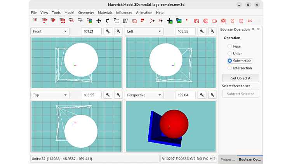This screenshot has height=164, width=292.
Task: Open the Geometry menu
Action: [86, 12]
